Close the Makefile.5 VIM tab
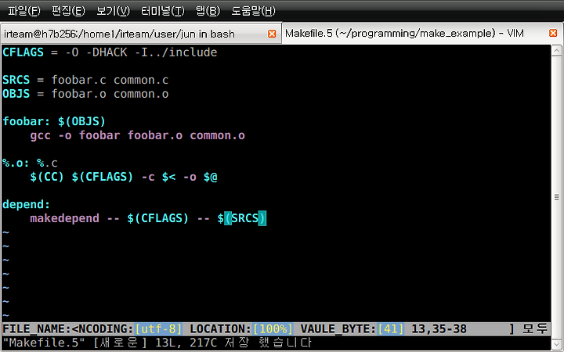Screen dimensions: 564x352 coord(553,33)
